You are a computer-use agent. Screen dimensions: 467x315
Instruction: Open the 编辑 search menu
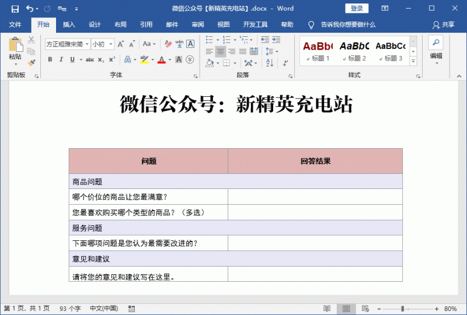point(436,50)
